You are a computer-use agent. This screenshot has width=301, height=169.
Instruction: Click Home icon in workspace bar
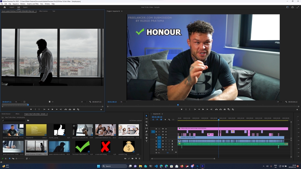pyautogui.click(x=5, y=7)
